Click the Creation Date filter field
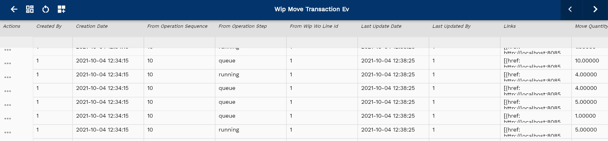The width and height of the screenshot is (608, 141). 108,42
